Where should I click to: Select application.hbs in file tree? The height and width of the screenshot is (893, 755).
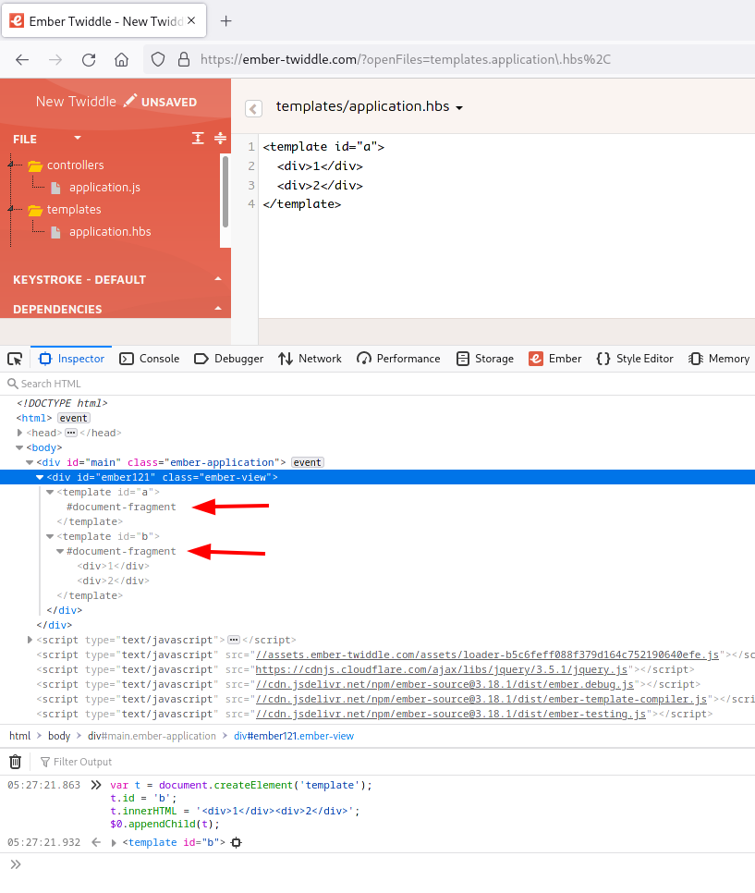click(110, 232)
